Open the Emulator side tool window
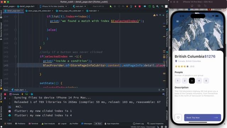This screenshot has width=227, height=128. coord(167,115)
